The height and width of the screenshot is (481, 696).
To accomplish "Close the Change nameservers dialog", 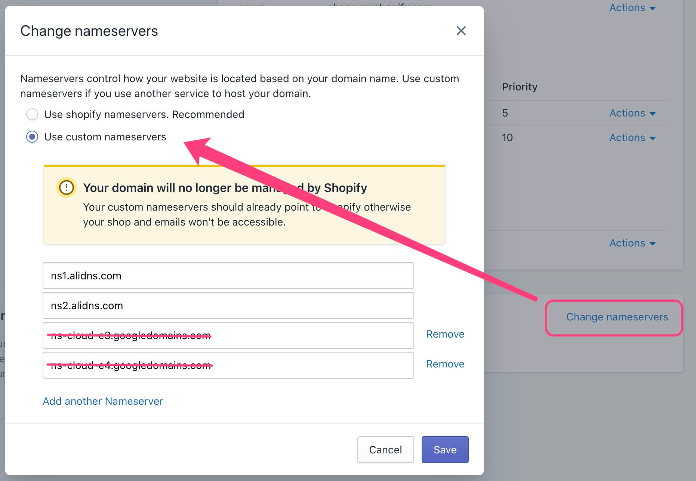I will [x=461, y=31].
